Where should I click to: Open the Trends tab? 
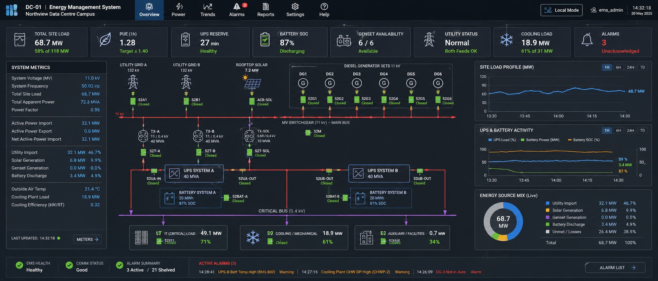click(208, 10)
